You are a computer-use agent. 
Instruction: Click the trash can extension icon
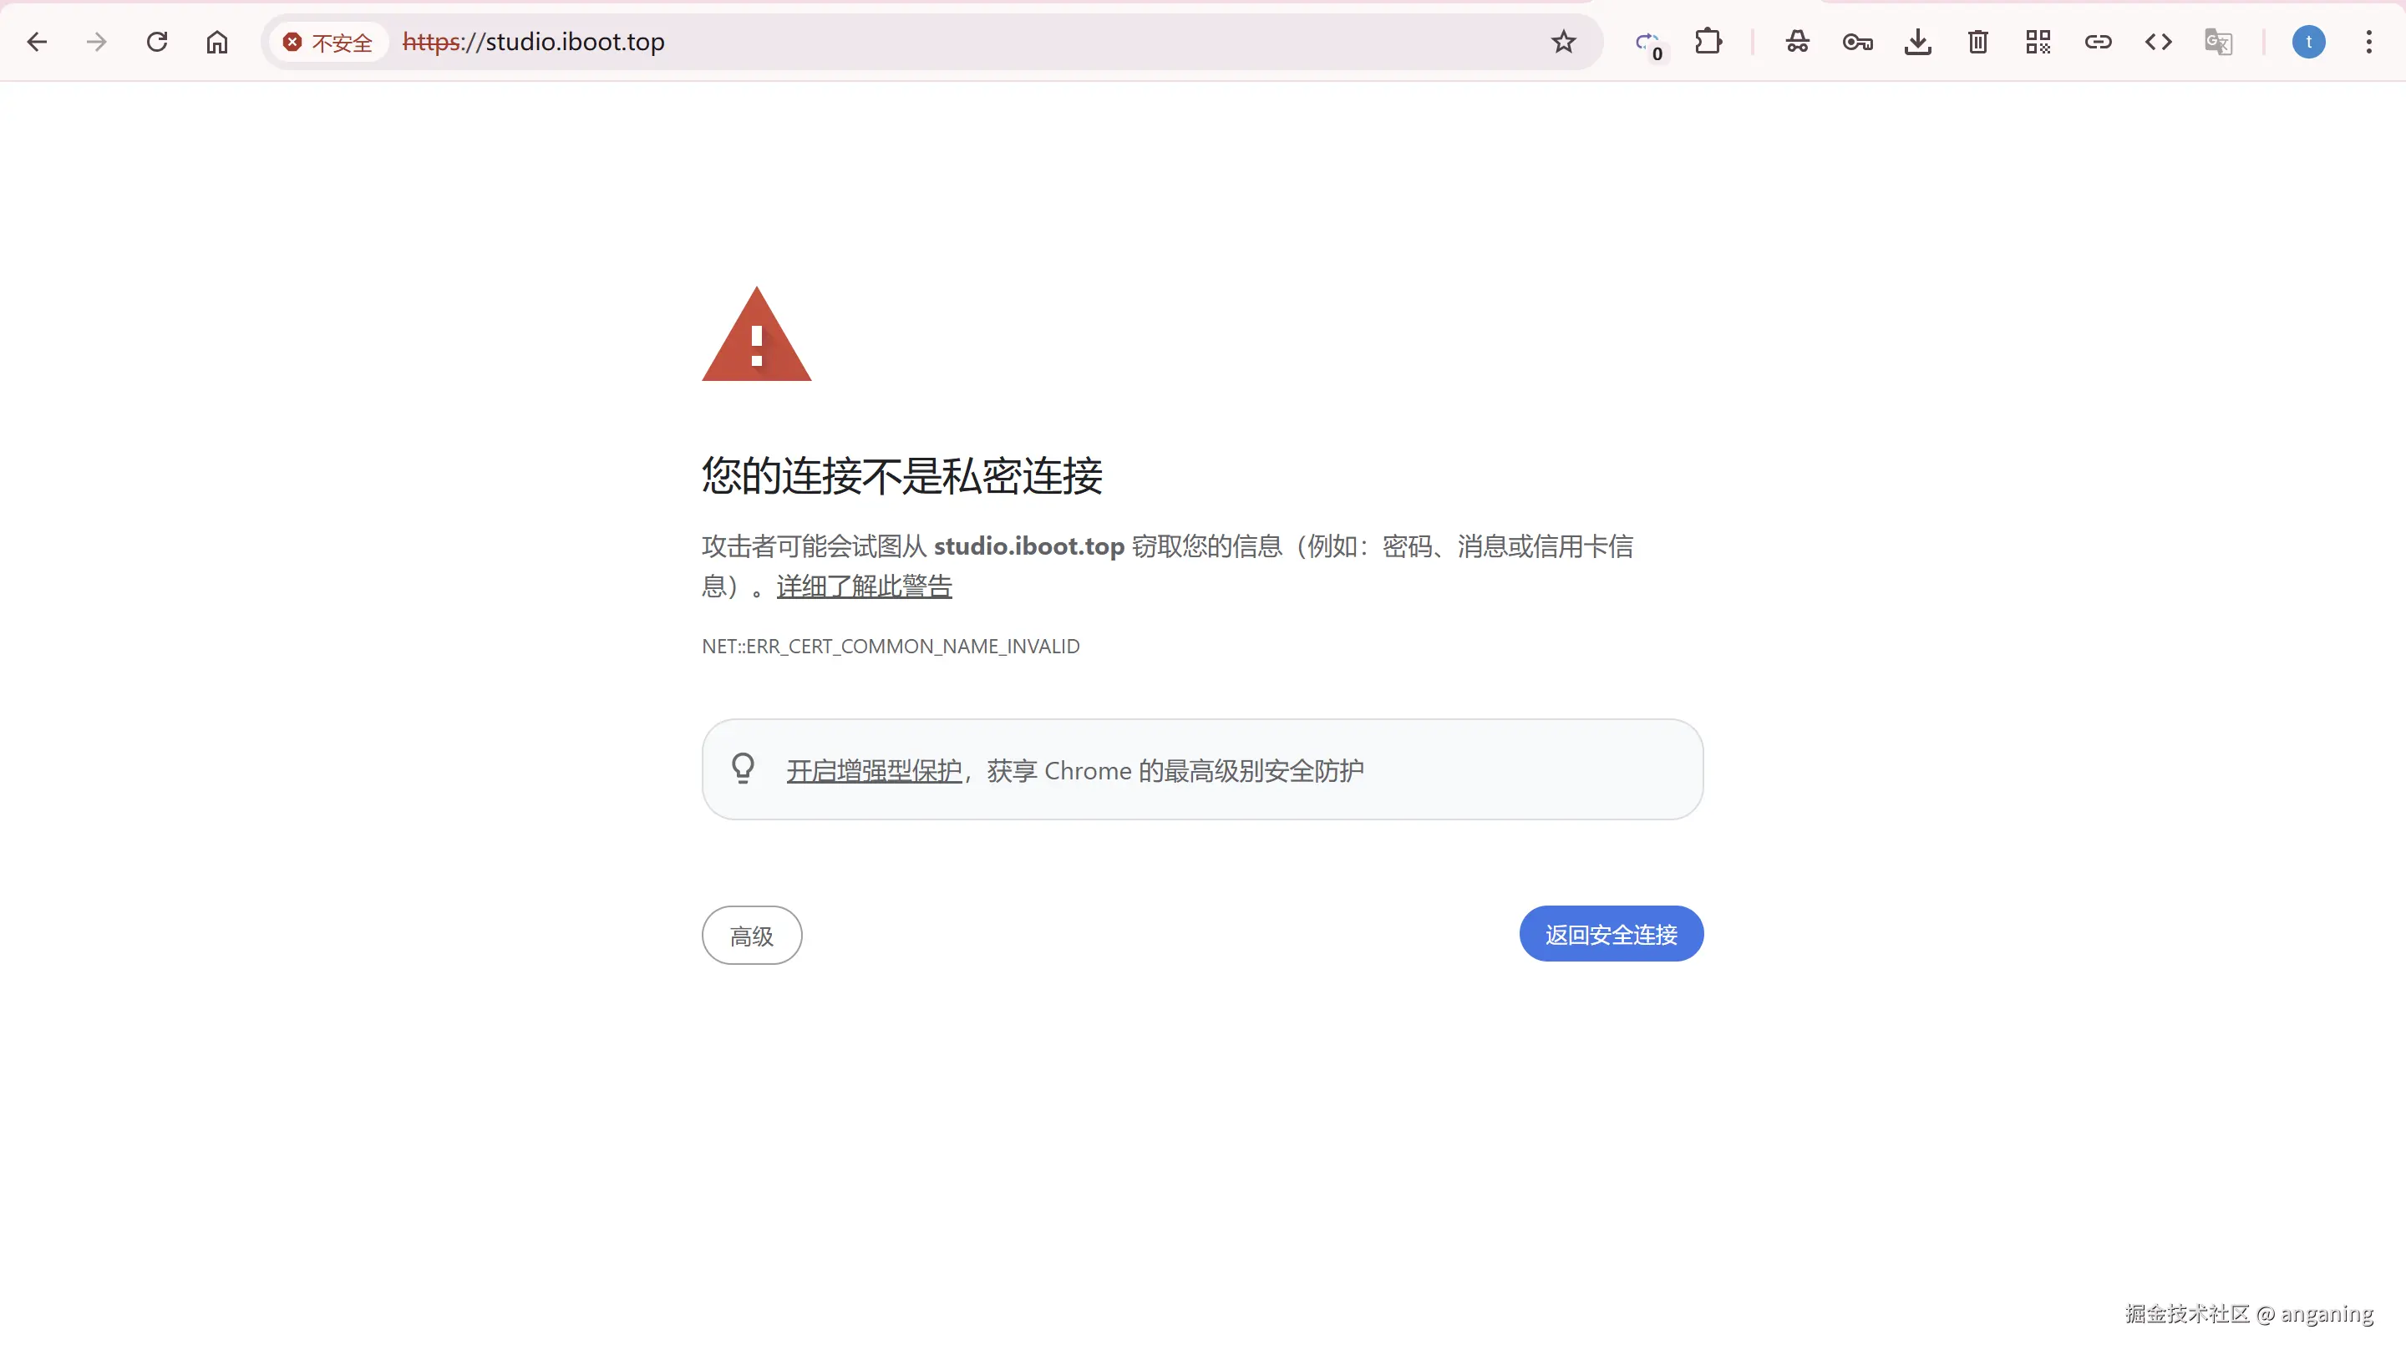[1977, 42]
